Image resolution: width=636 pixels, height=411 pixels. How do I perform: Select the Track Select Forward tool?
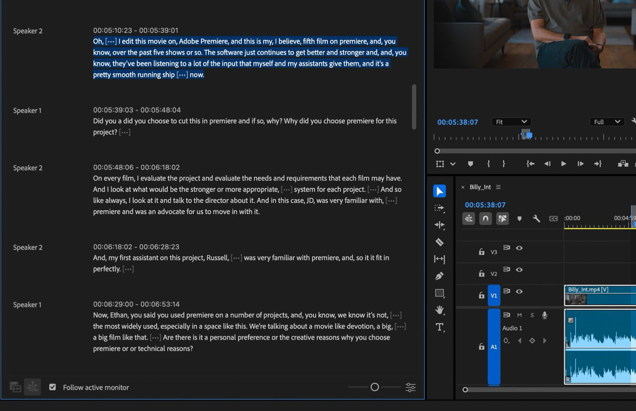click(439, 208)
